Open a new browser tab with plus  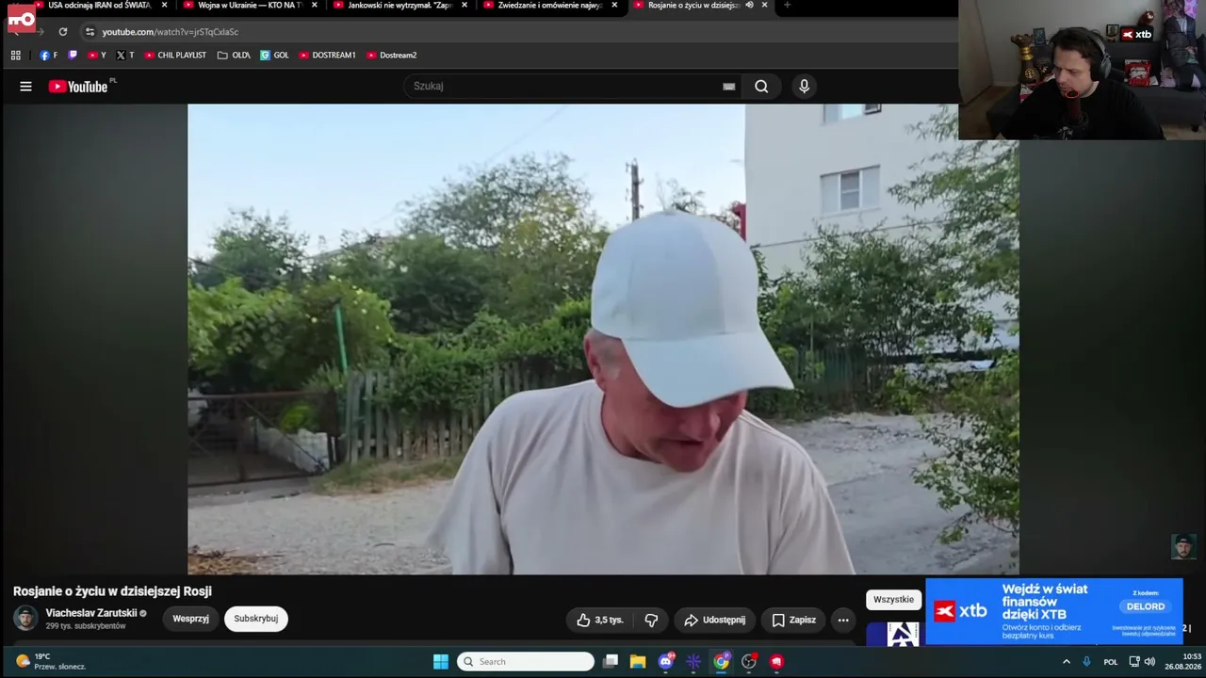(787, 6)
